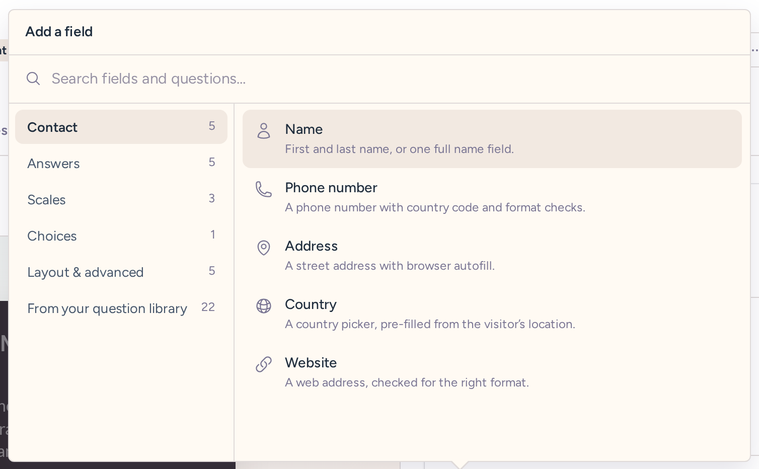The image size is (759, 469).
Task: Browse From your question library
Action: pyautogui.click(x=121, y=308)
